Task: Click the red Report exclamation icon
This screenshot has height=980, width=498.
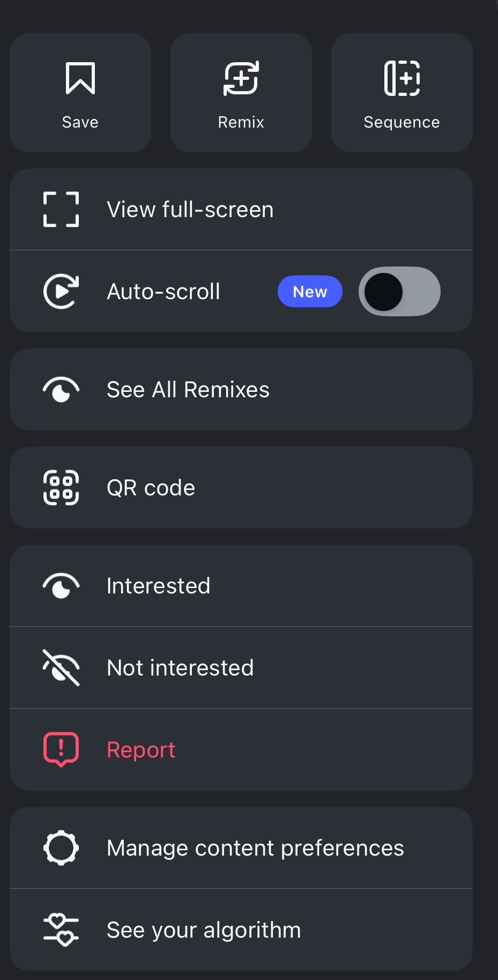Action: coord(61,749)
